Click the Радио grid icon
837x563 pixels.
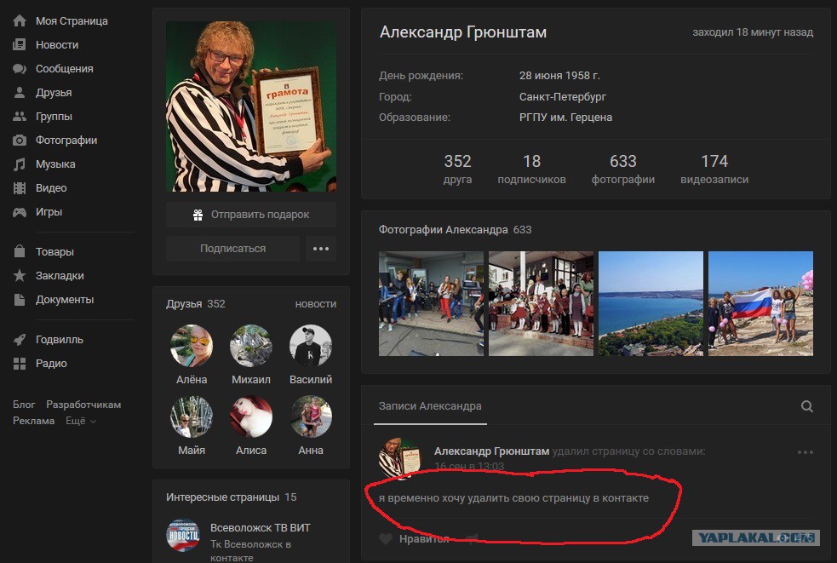pos(20,364)
